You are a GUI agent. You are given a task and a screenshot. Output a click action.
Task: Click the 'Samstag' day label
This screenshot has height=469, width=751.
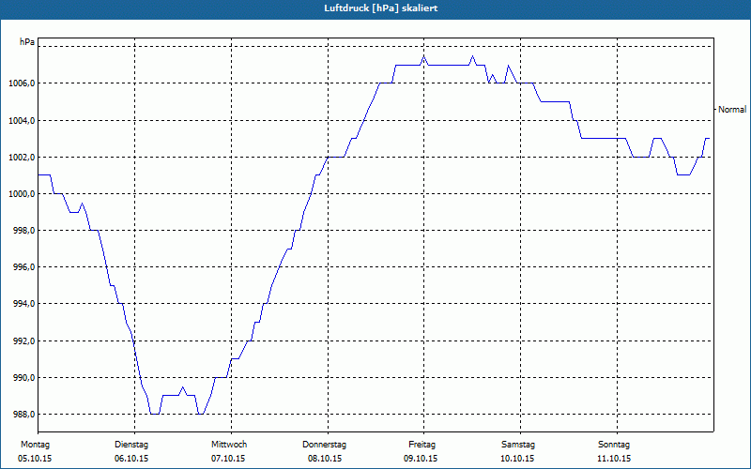[x=518, y=445]
